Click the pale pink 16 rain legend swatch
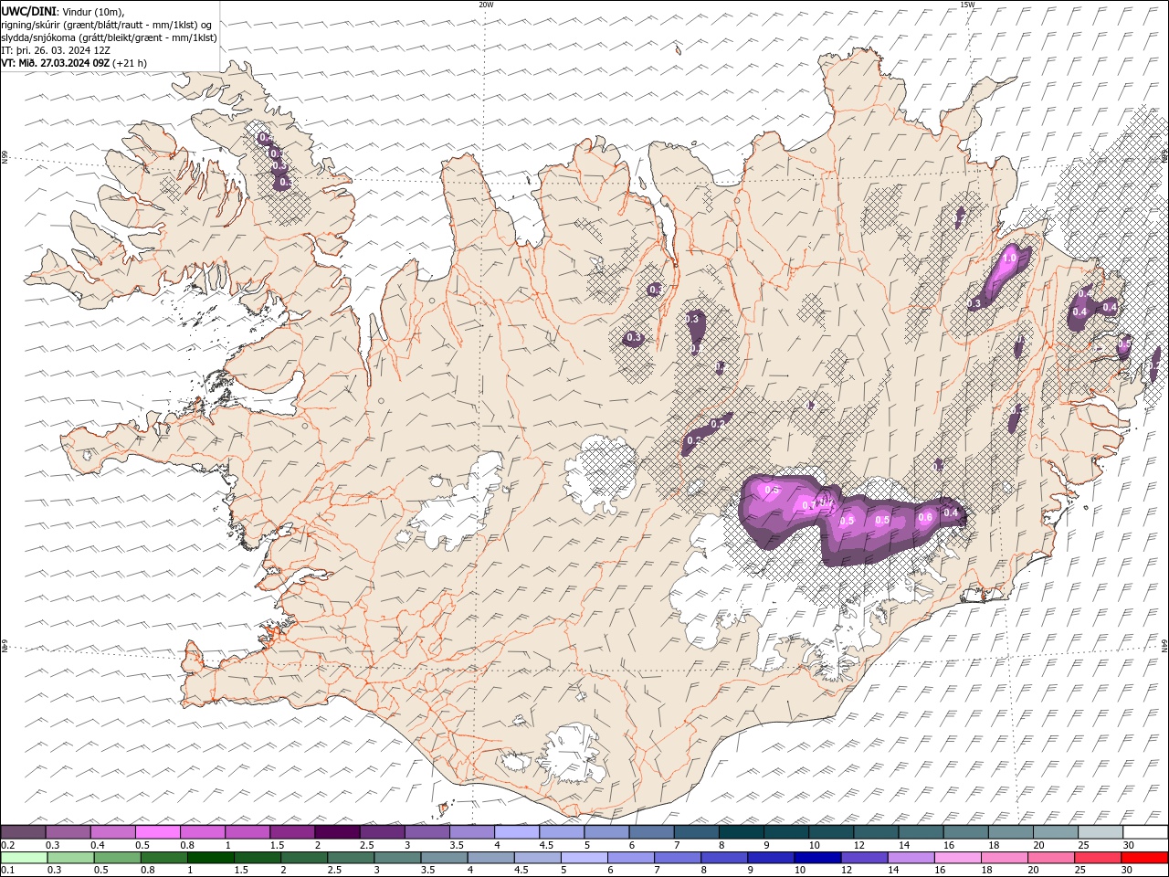 [958, 858]
